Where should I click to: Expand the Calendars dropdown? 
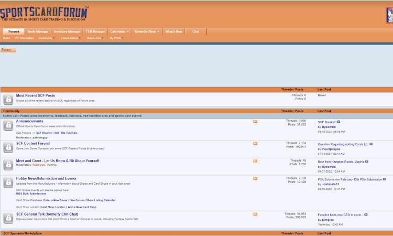click(119, 31)
